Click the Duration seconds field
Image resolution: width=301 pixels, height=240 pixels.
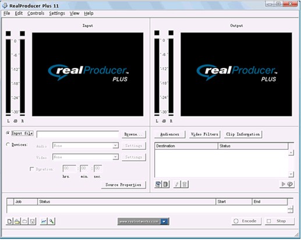pos(98,168)
